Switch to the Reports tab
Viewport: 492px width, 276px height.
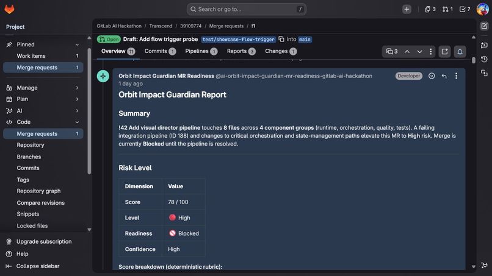(241, 51)
